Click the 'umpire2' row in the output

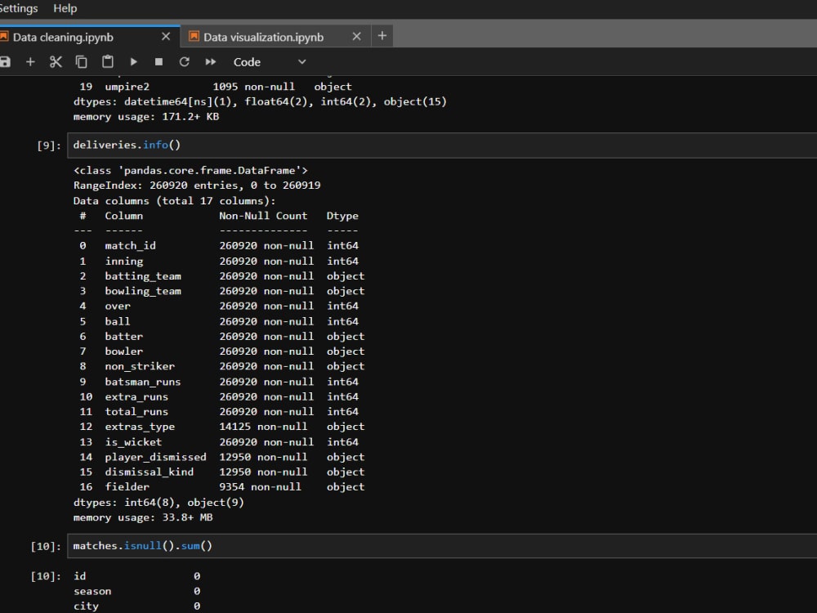[x=216, y=87]
